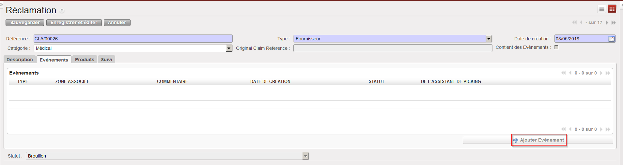Click the Original Claim Reference input field
The image size is (623, 165).
coord(393,48)
